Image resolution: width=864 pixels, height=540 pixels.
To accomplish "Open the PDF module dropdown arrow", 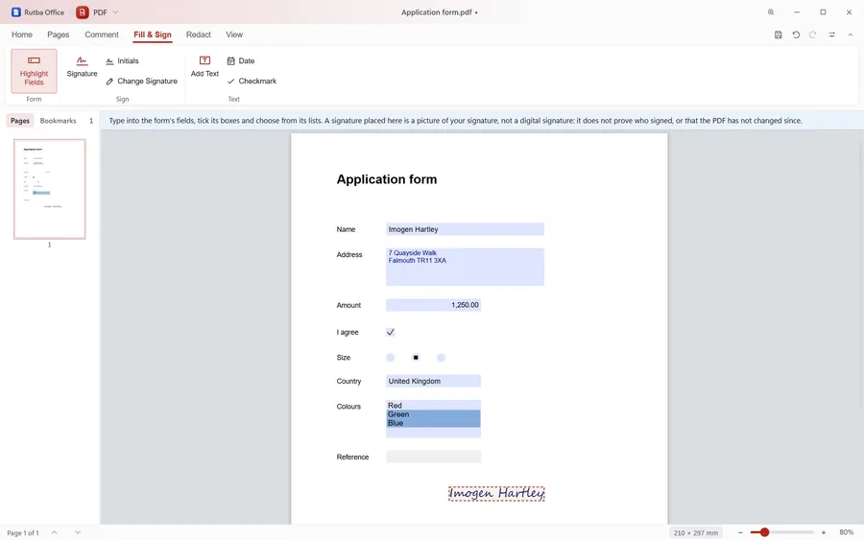I will click(x=115, y=12).
